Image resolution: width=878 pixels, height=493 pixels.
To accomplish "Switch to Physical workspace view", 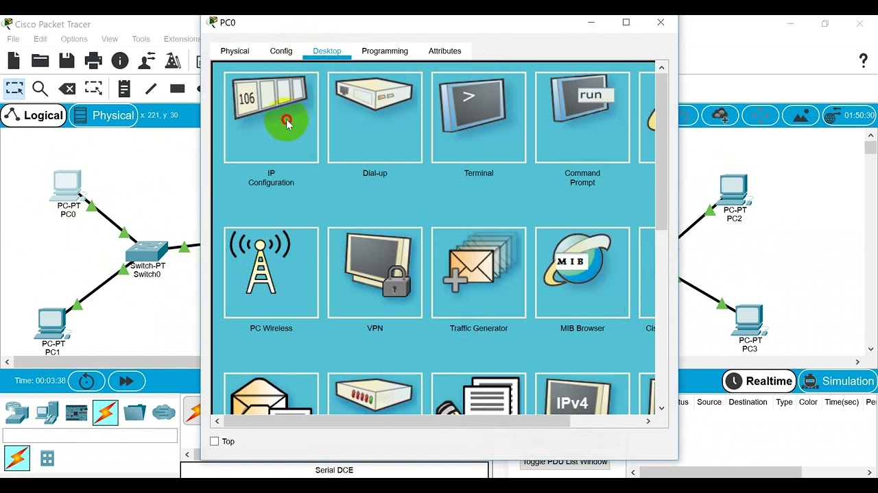I will click(x=104, y=115).
